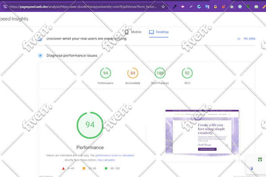The width and height of the screenshot is (266, 177).
Task: Click the No data link
Action: tap(249, 38)
